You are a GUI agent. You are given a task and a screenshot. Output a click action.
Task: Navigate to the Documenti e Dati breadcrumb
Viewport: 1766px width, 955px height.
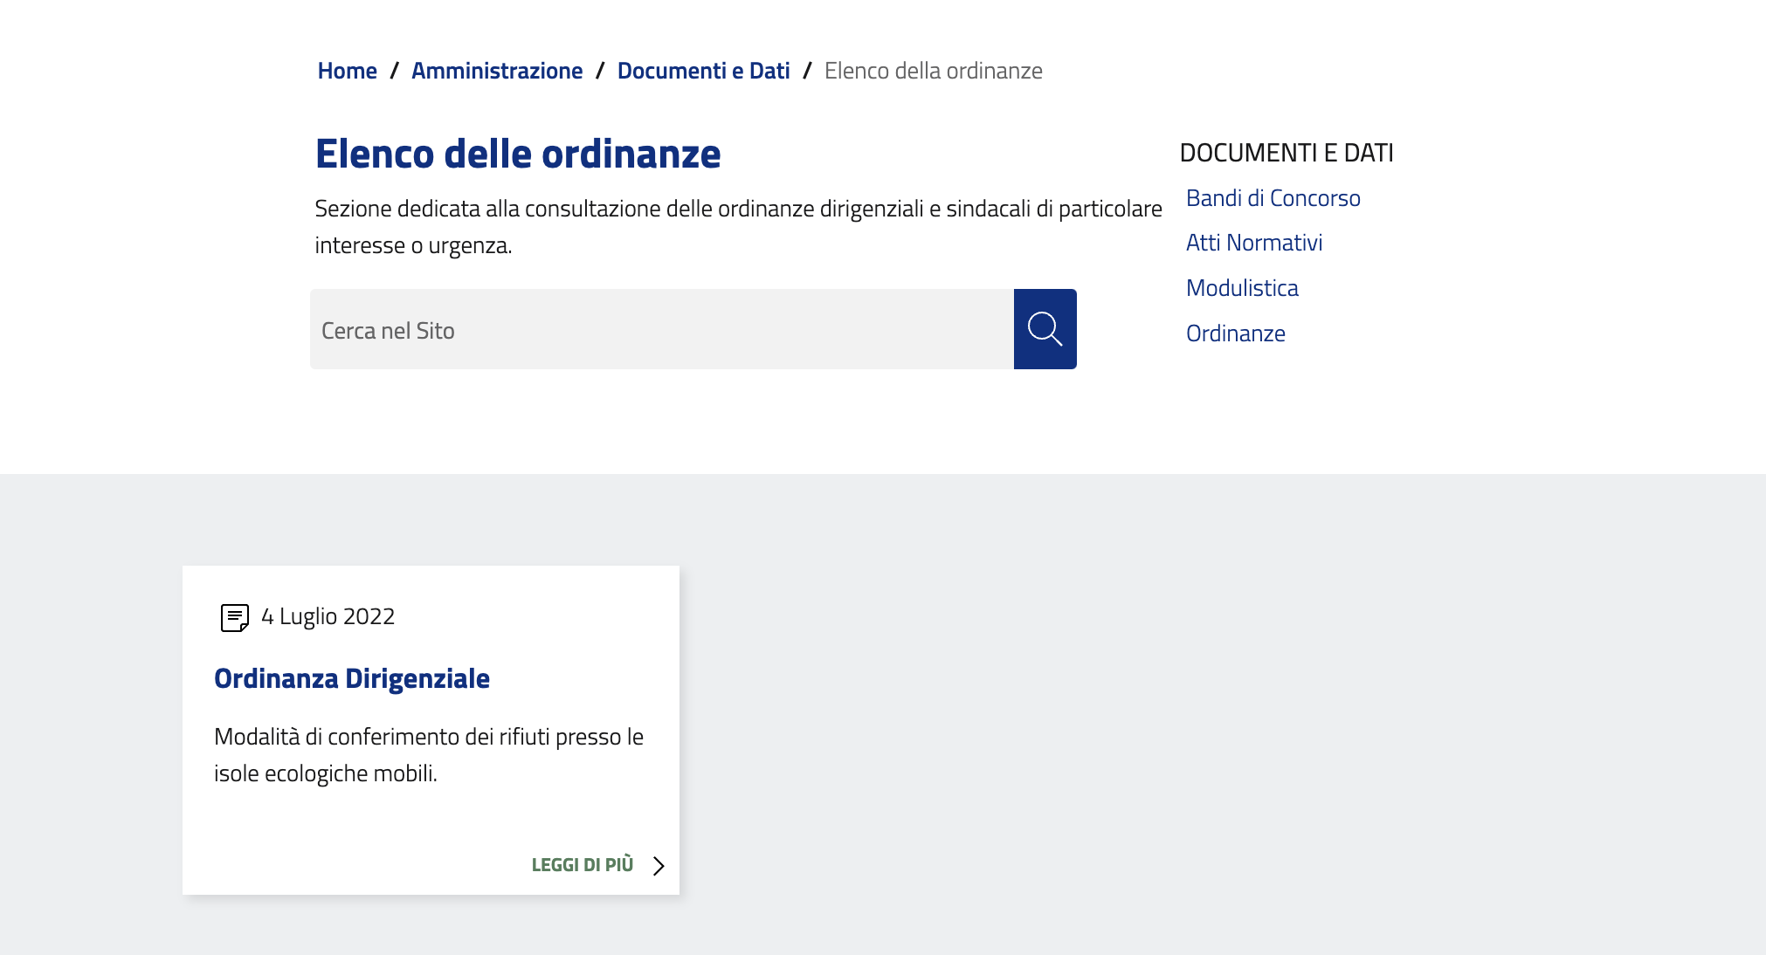(x=703, y=71)
